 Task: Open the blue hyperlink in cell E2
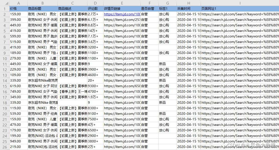tap(122, 14)
